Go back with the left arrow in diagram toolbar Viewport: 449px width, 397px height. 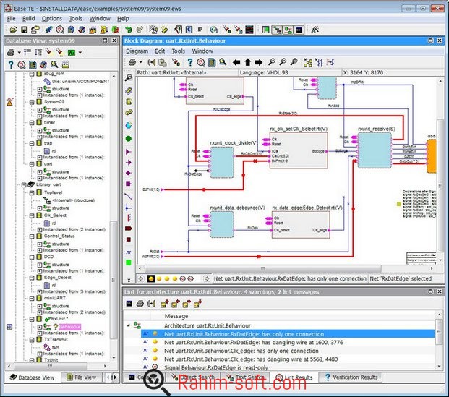[x=236, y=62]
